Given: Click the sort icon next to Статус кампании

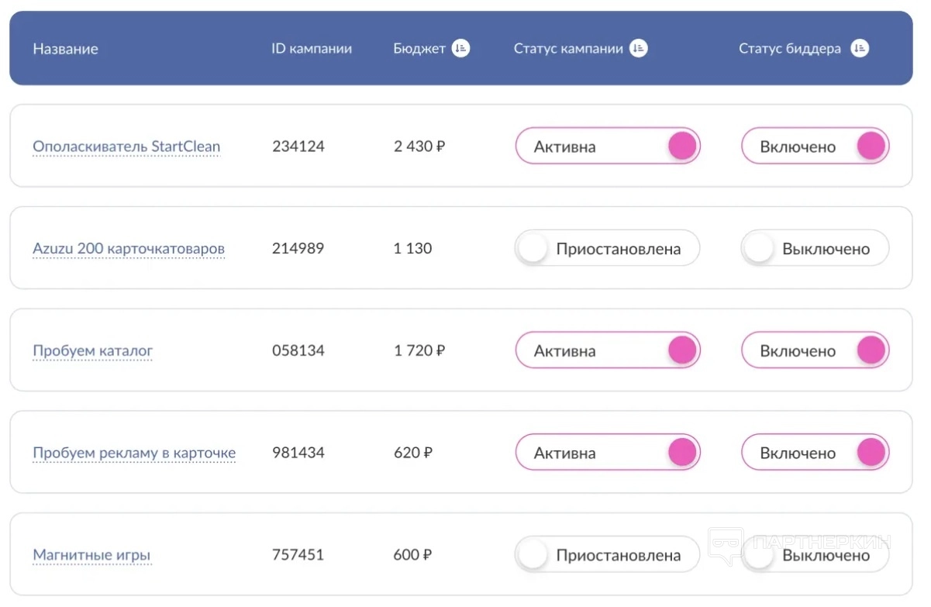Looking at the screenshot, I should tap(638, 49).
